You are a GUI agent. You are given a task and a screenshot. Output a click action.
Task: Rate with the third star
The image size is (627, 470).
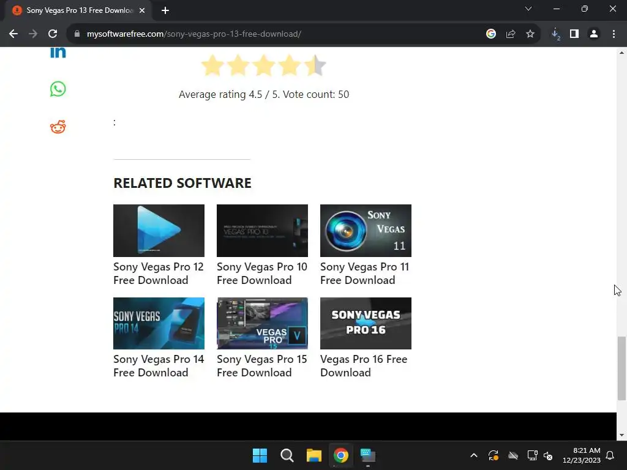click(263, 65)
